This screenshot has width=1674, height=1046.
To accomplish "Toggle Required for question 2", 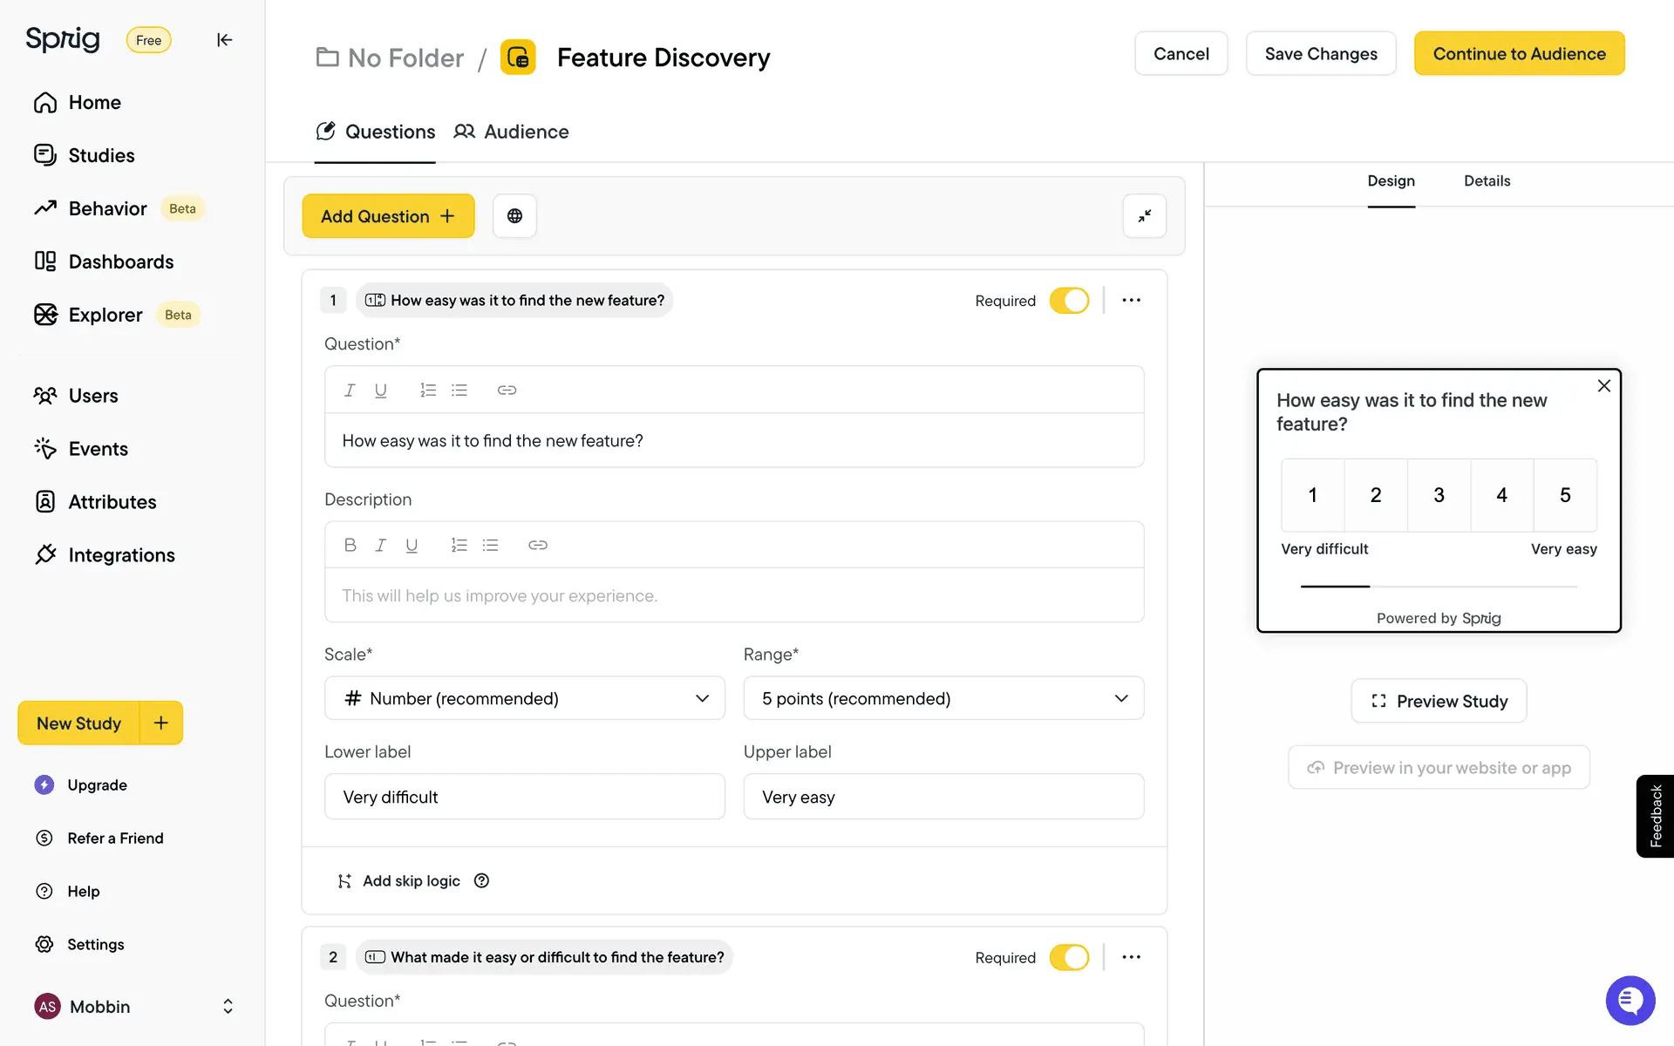I will 1069,957.
